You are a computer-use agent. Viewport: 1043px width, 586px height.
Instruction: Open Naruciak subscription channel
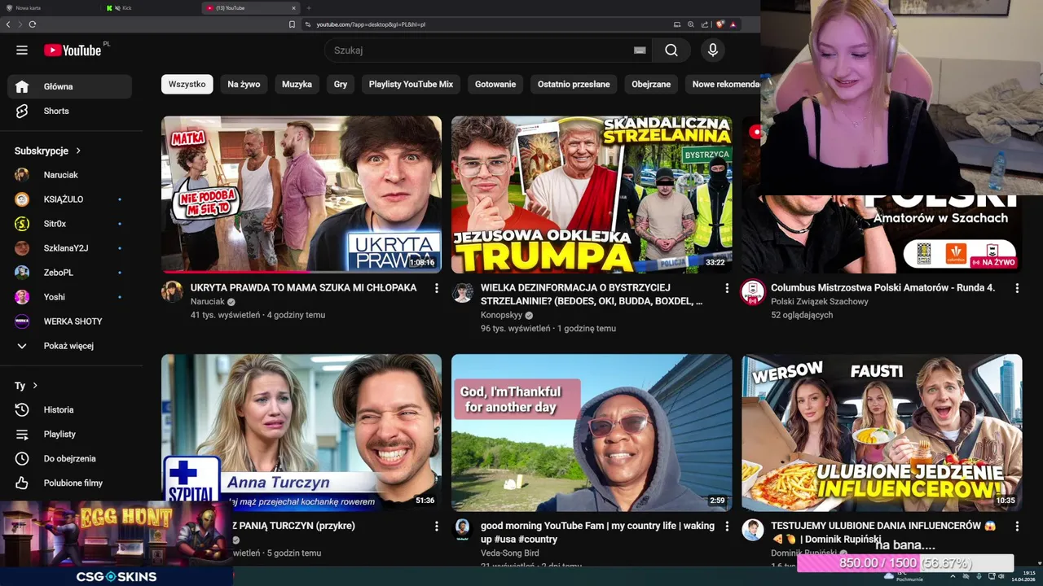coord(69,175)
